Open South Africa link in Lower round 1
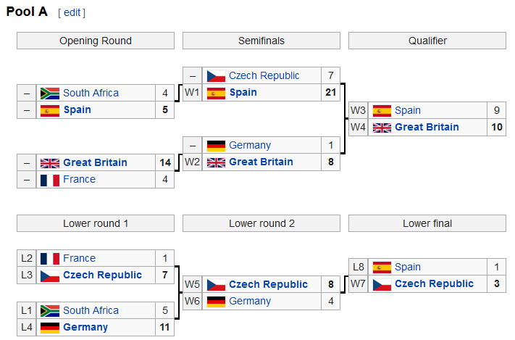The width and height of the screenshot is (515, 340). [91, 310]
